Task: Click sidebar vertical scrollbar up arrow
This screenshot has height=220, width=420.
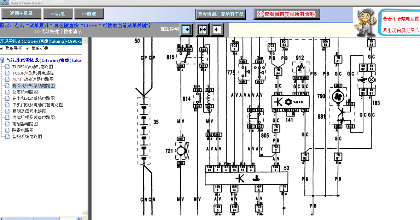Action: click(x=84, y=41)
